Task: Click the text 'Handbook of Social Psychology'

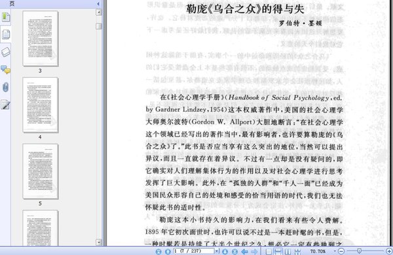Action: coord(278,97)
